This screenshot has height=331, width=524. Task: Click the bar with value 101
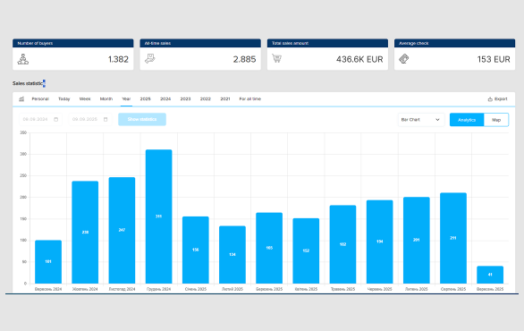48,262
